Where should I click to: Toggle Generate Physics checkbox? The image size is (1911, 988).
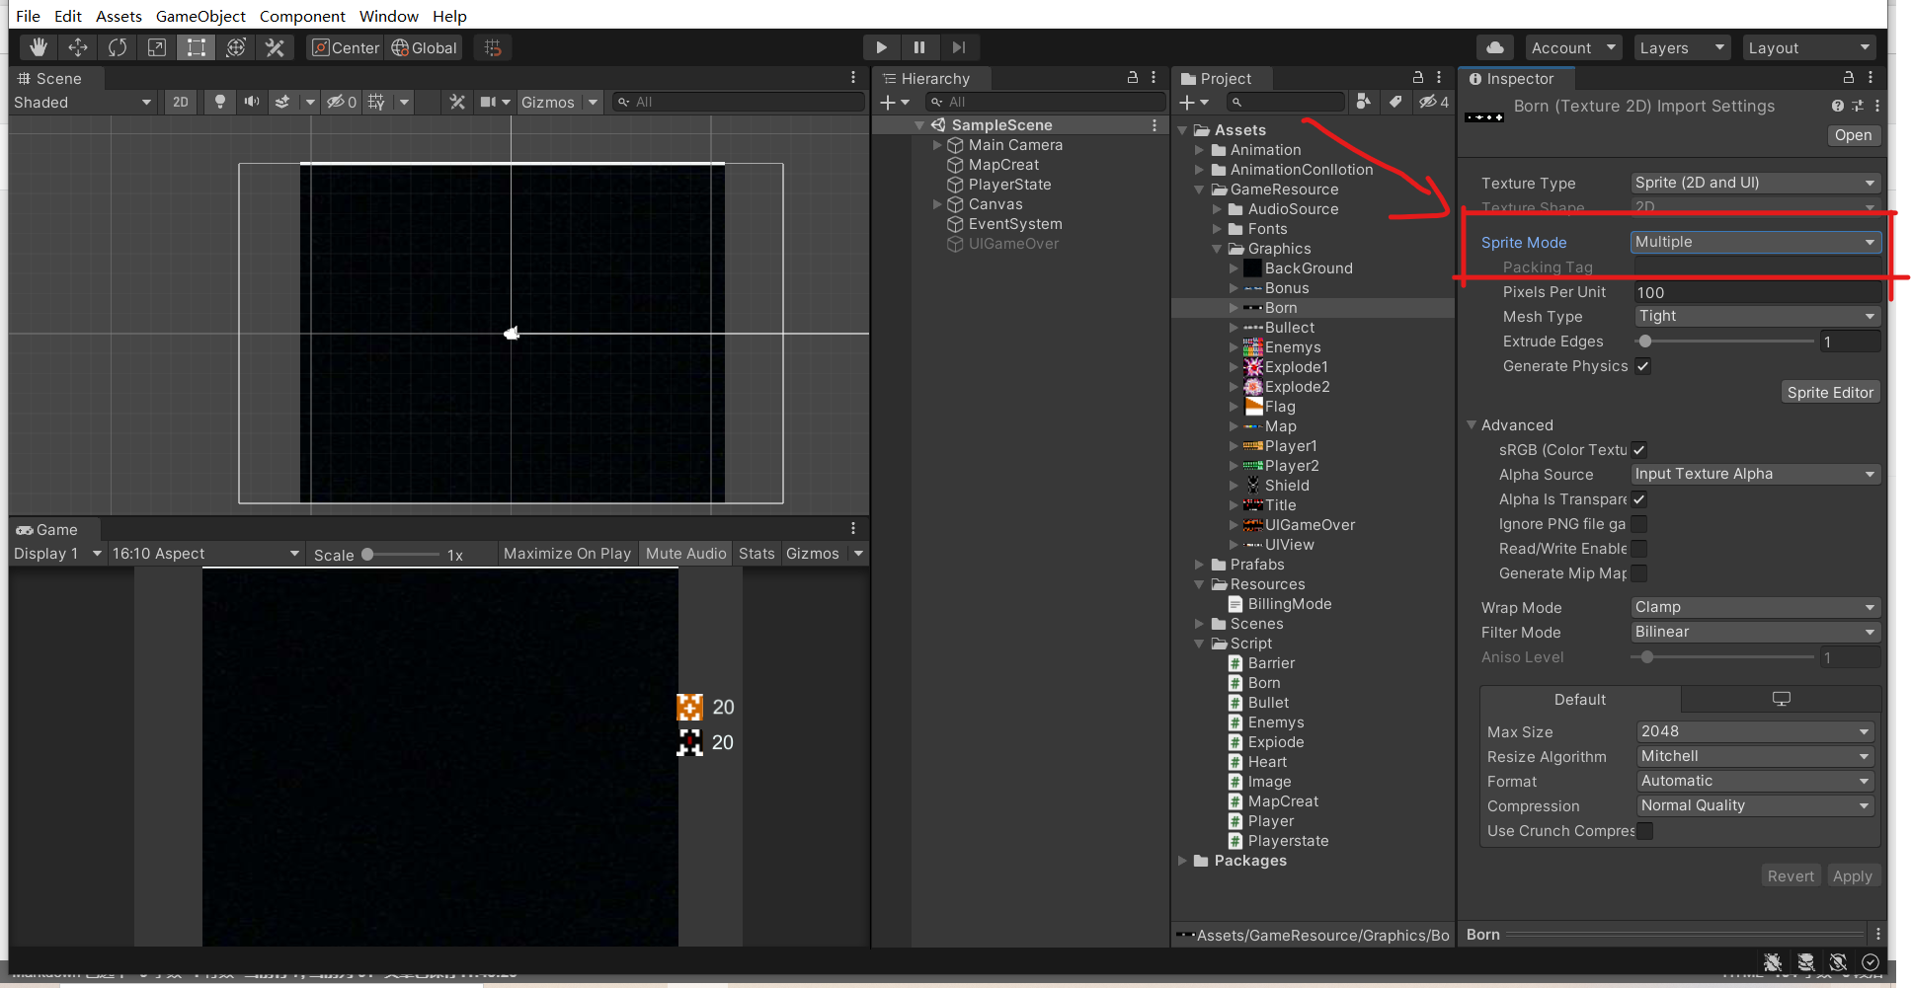coord(1643,366)
